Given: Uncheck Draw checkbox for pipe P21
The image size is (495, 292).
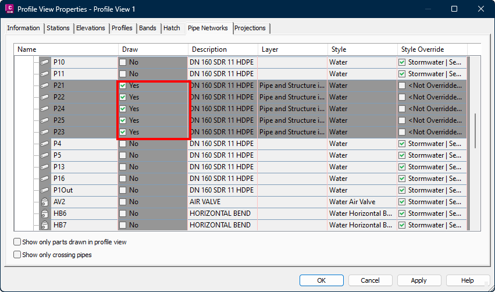Looking at the screenshot, I should [123, 86].
